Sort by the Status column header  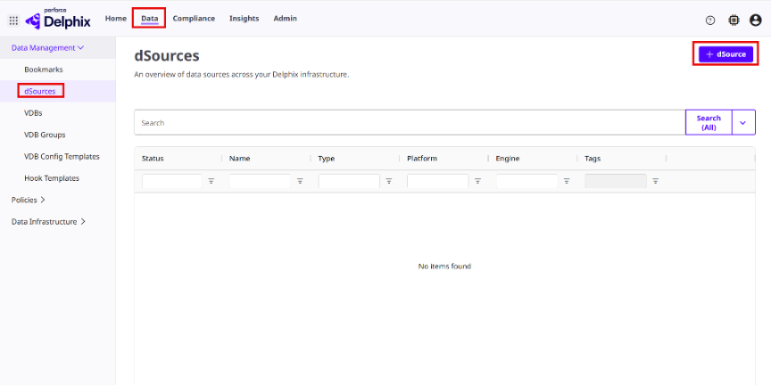point(153,159)
